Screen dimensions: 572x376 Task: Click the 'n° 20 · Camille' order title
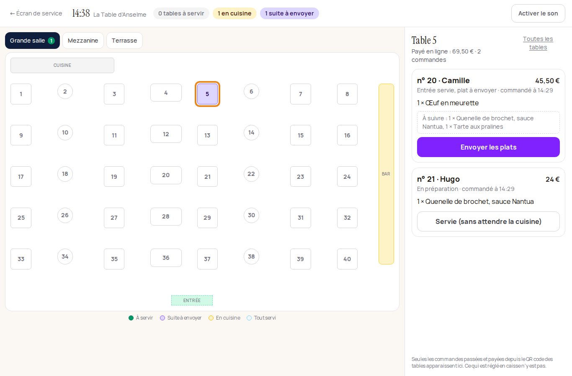click(x=443, y=81)
